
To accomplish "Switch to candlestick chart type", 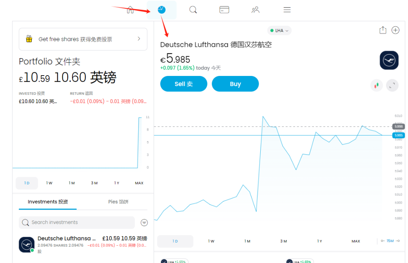I will click(377, 85).
